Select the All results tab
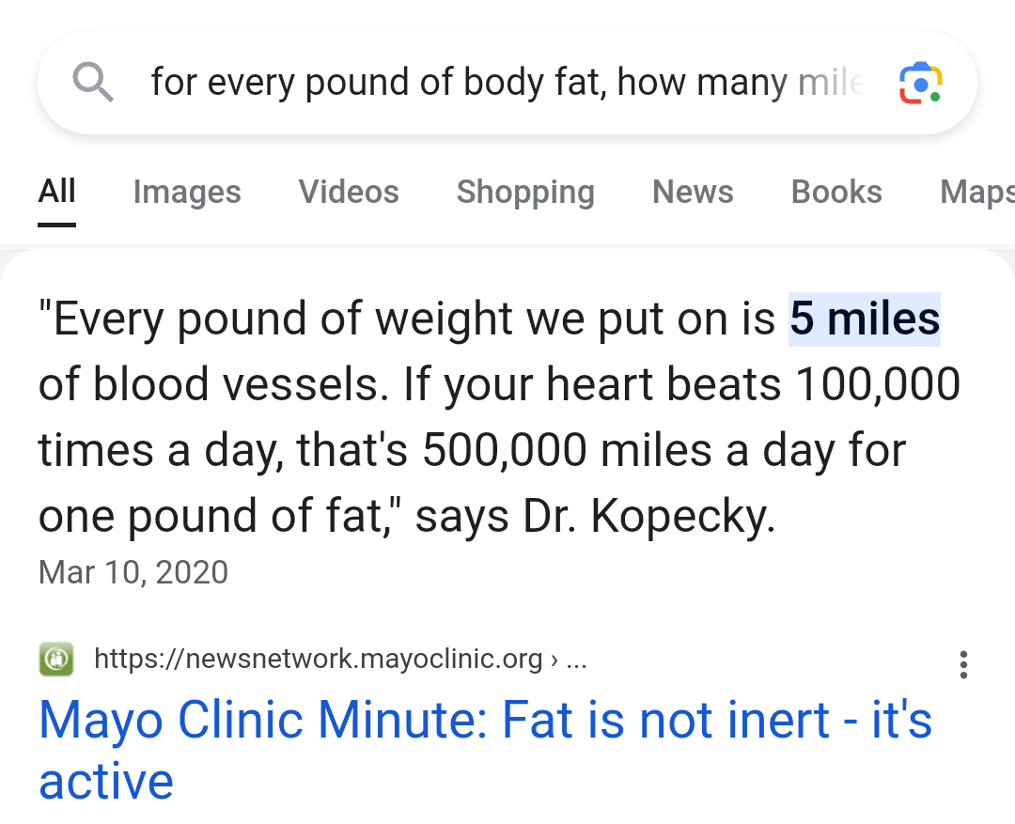Viewport: 1015px width, 824px height. pyautogui.click(x=57, y=192)
